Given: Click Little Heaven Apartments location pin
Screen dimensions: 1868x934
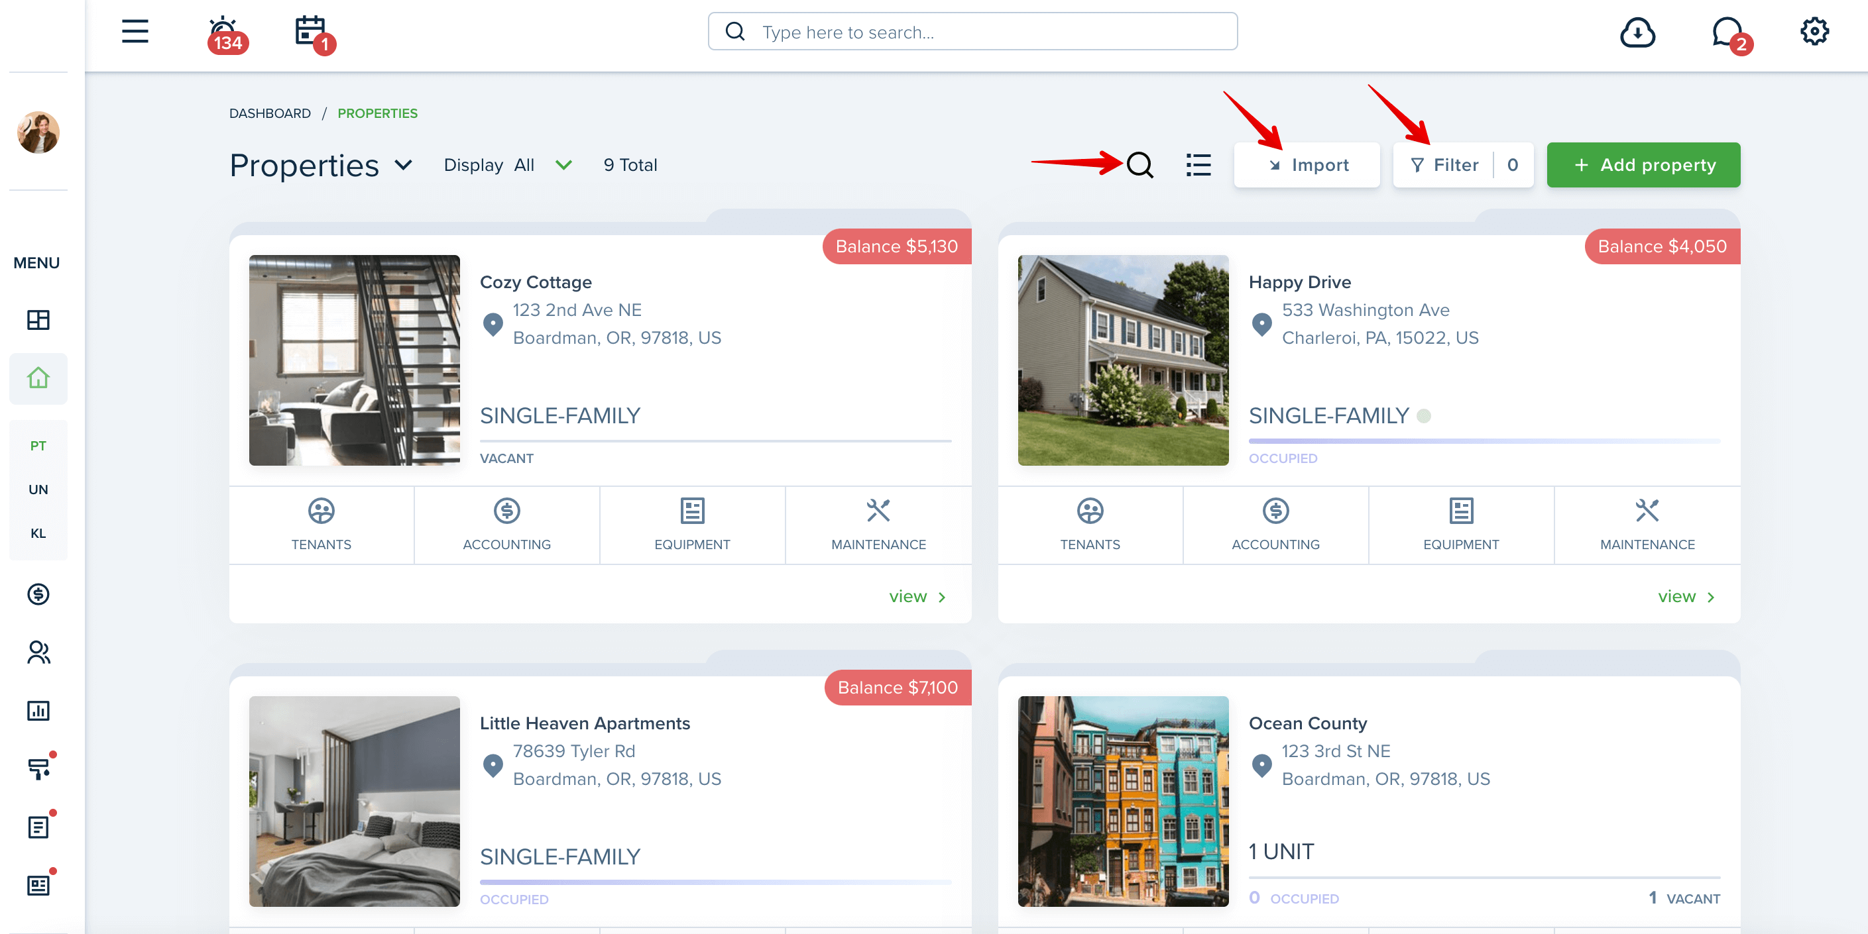Looking at the screenshot, I should click(x=493, y=765).
